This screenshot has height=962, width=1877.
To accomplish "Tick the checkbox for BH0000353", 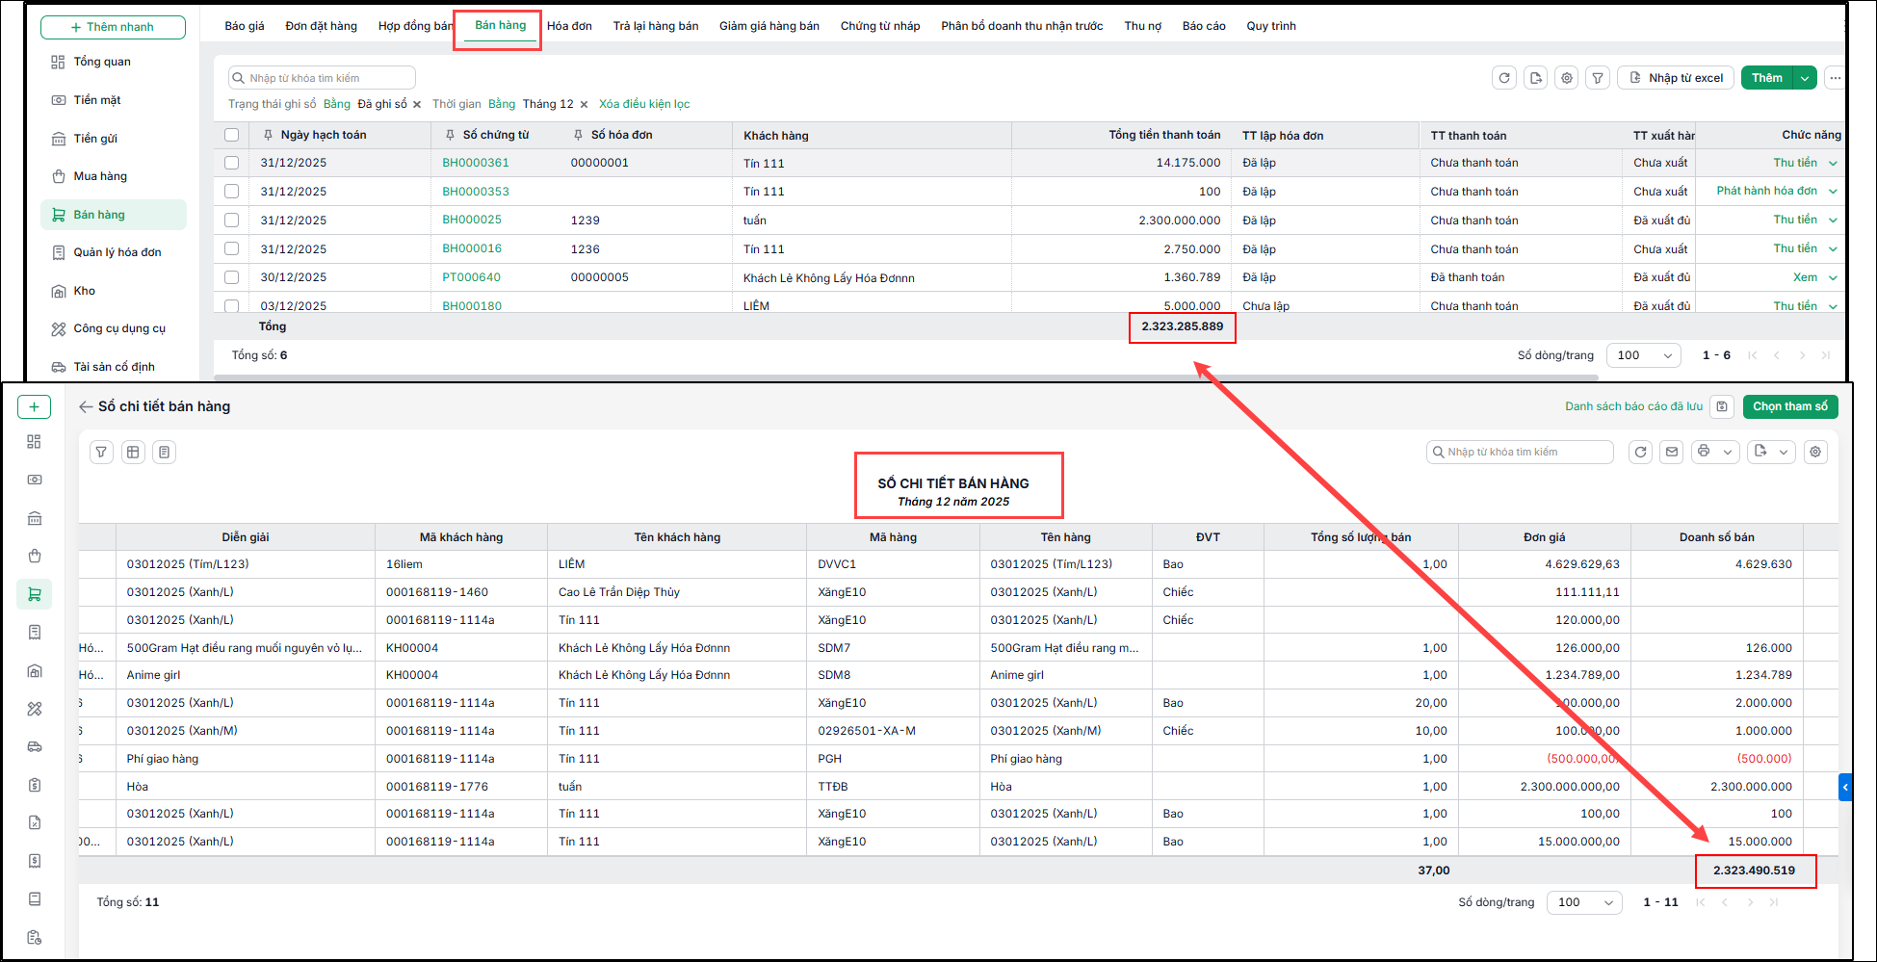I will [x=231, y=192].
